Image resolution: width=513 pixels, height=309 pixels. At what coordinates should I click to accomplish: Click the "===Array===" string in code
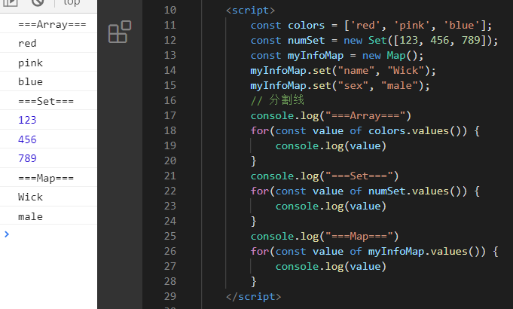pyautogui.click(x=365, y=115)
